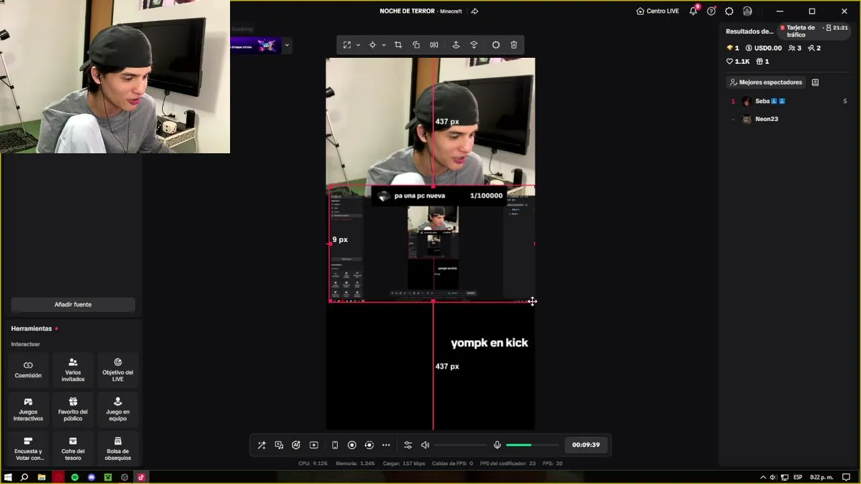Open app settings in the title bar
Viewport: 861px width, 484px height.
[729, 11]
